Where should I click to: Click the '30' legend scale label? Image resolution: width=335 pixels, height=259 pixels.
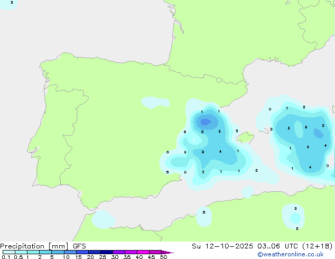point(115,257)
